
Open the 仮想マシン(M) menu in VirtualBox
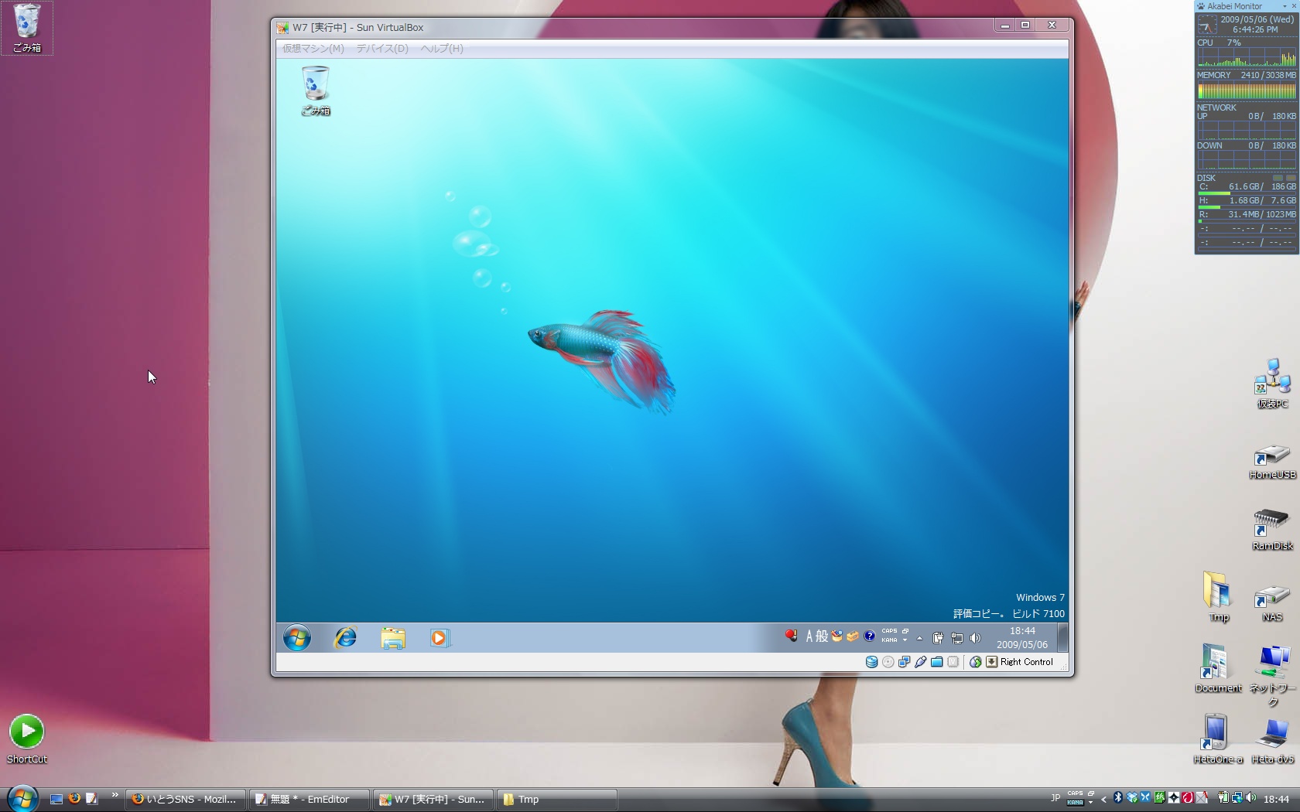click(x=313, y=49)
